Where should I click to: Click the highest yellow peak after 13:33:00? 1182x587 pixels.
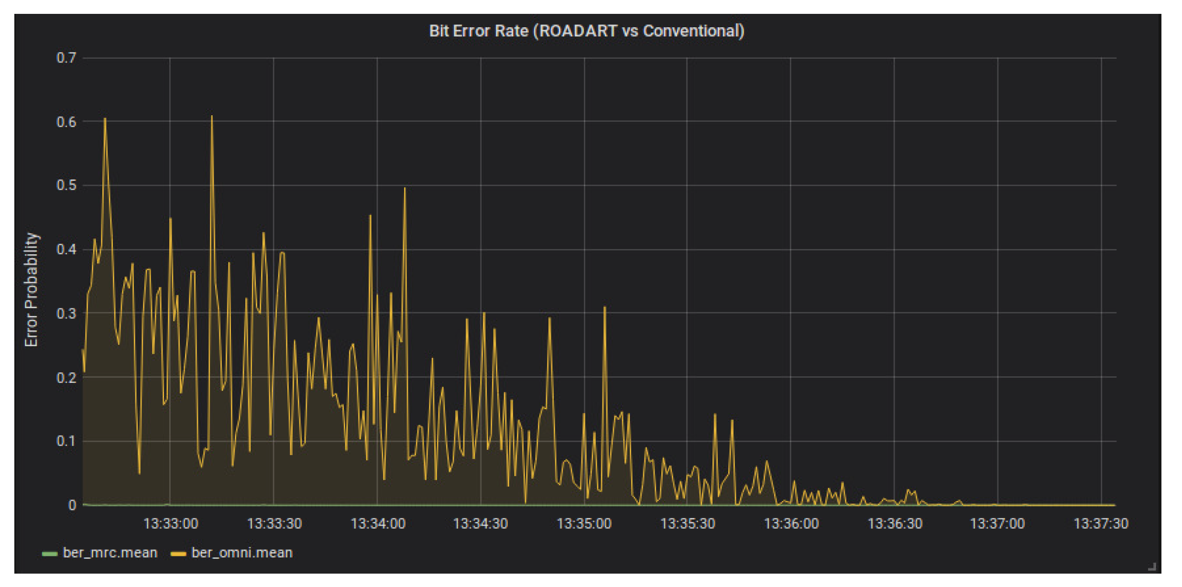click(x=212, y=116)
